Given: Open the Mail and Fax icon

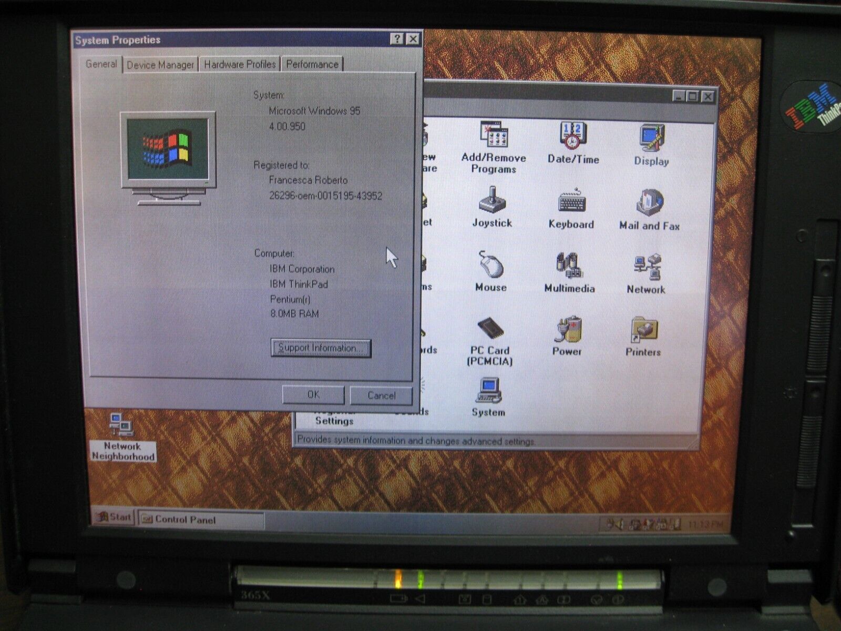Looking at the screenshot, I should pyautogui.click(x=650, y=210).
